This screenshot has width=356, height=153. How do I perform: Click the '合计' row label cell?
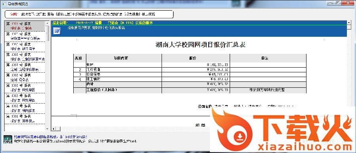point(124,84)
